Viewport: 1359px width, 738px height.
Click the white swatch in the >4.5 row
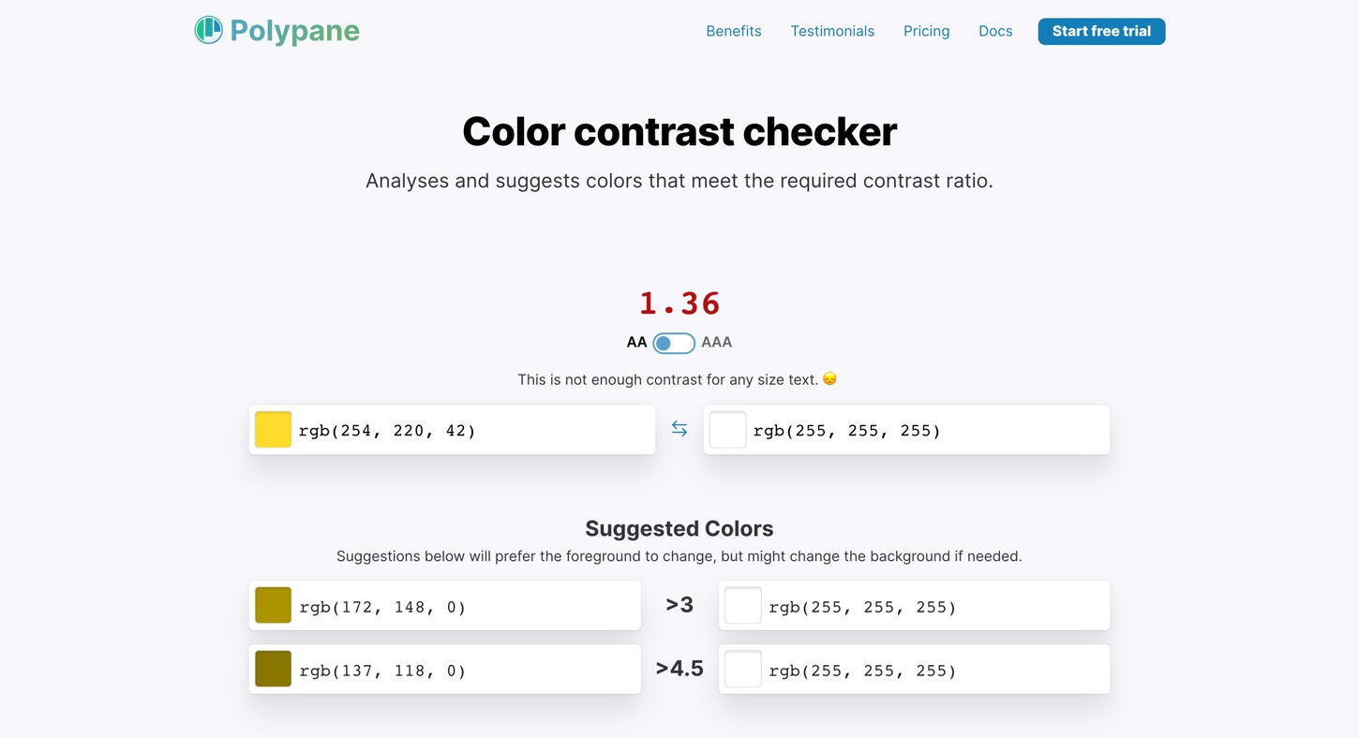pyautogui.click(x=743, y=670)
